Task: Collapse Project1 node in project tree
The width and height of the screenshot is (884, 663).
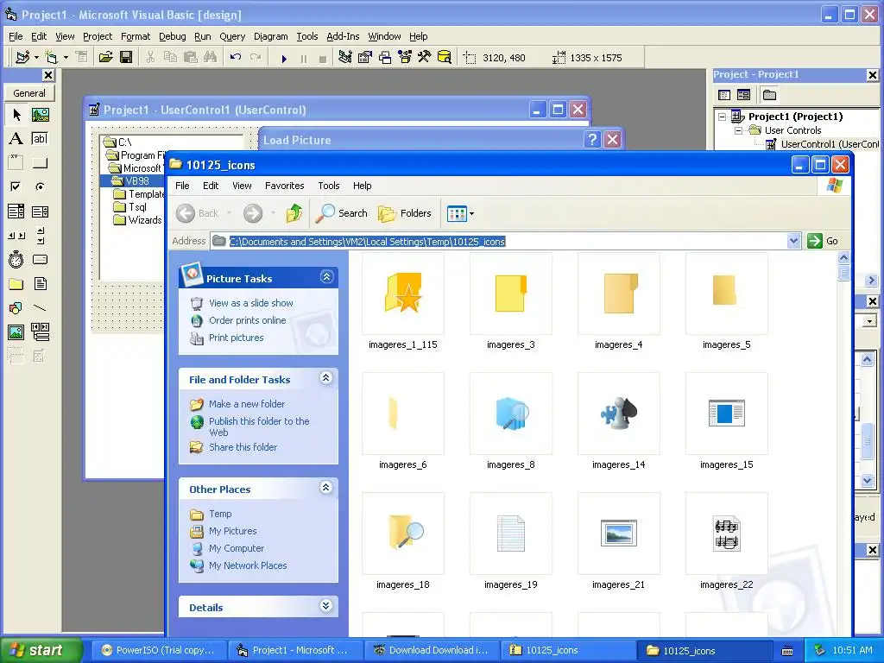Action: pyautogui.click(x=722, y=117)
